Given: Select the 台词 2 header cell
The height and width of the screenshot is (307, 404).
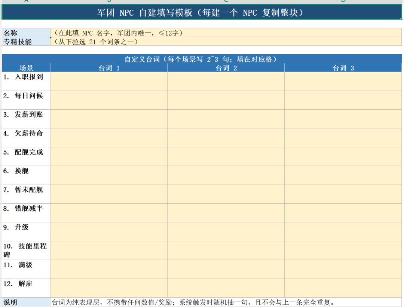Looking at the screenshot, I should 226,68.
